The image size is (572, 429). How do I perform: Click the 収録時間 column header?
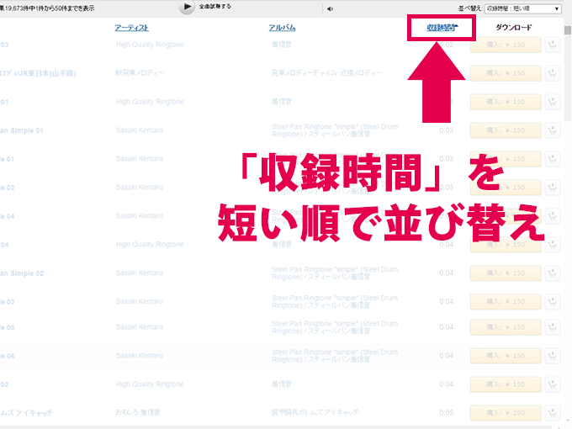click(442, 28)
